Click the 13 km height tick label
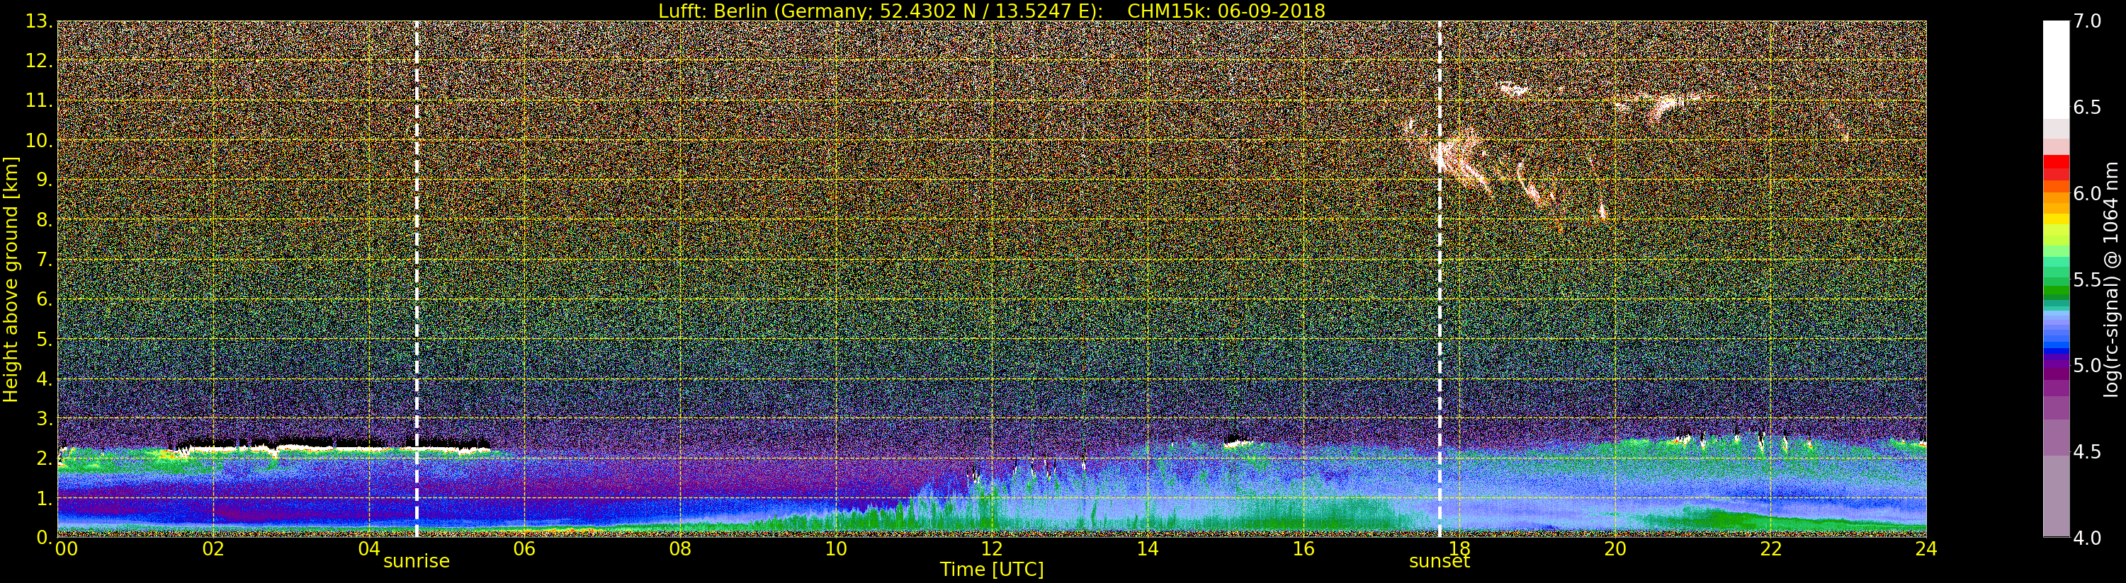Screen dimensions: 2126x583 click(x=38, y=21)
